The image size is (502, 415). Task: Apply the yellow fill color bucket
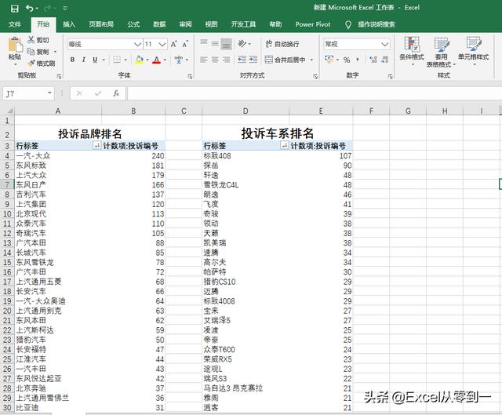click(140, 60)
